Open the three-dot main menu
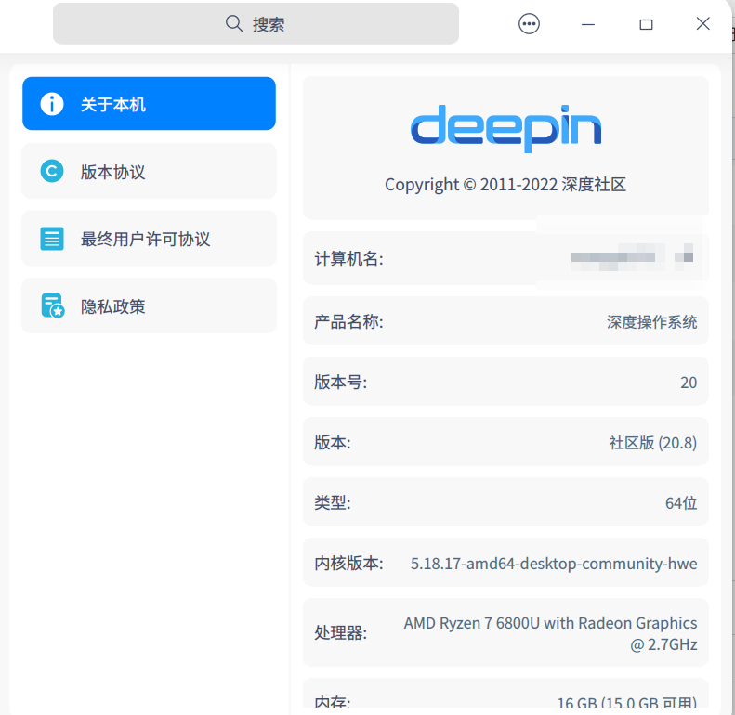The width and height of the screenshot is (735, 715). point(529,24)
